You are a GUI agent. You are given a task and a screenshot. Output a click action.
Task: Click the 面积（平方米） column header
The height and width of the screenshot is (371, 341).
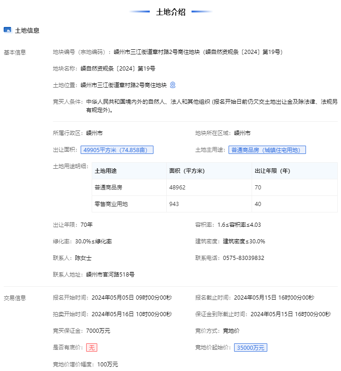tap(187, 171)
